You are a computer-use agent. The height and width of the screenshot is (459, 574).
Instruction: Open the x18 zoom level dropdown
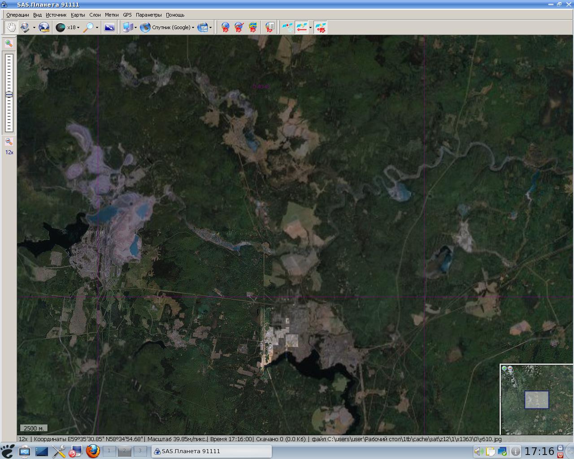click(78, 27)
